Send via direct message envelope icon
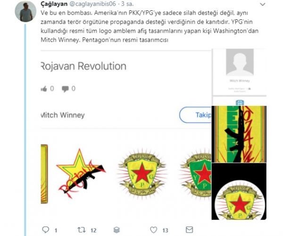 pos(189,230)
